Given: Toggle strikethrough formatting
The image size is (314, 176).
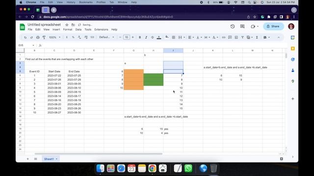Looking at the screenshot, I should coord(153,37).
